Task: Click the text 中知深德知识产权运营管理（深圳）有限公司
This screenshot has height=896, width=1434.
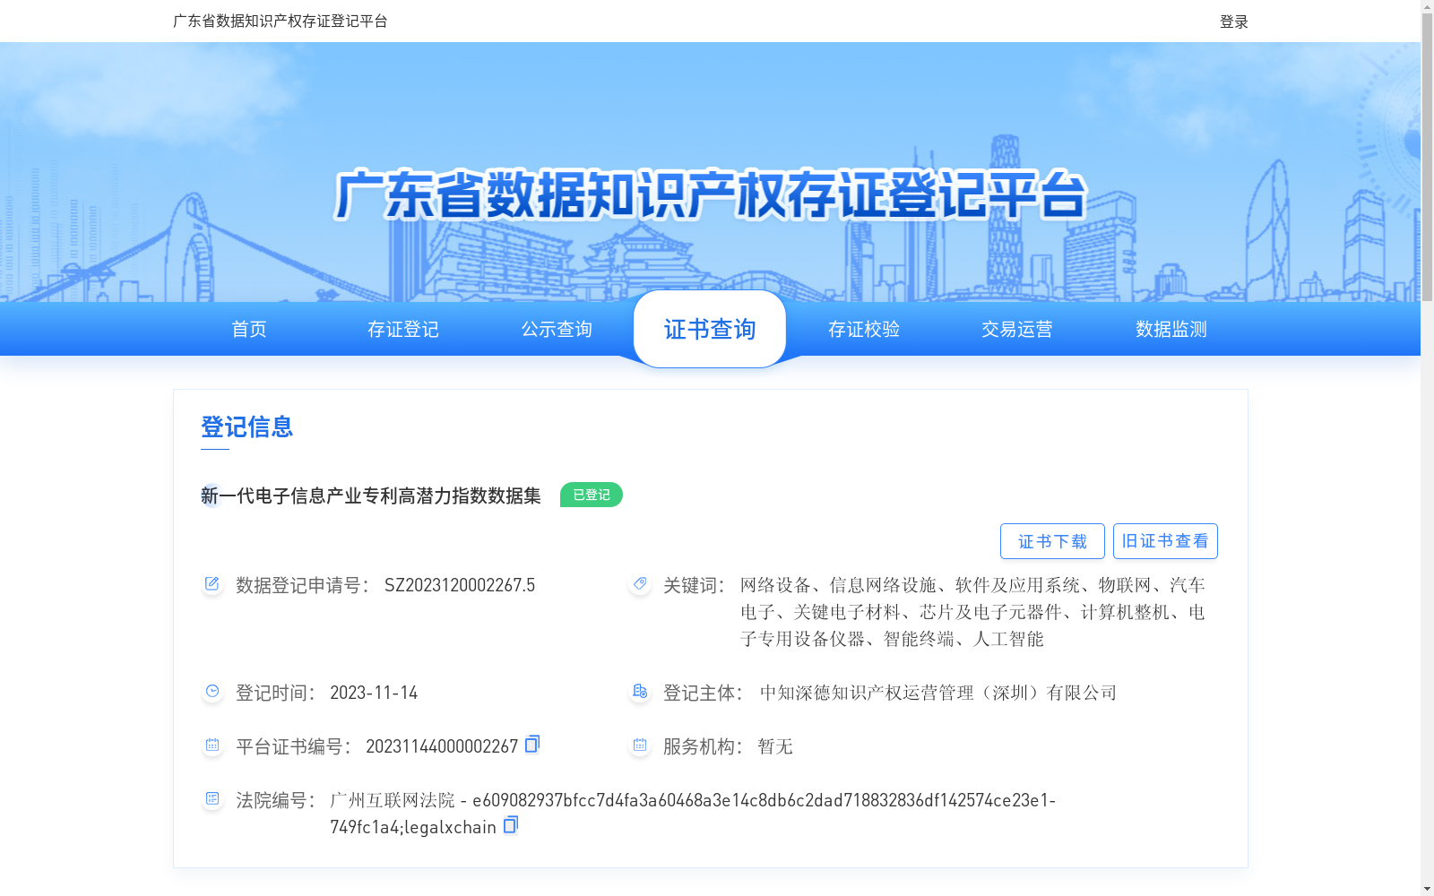Action: [x=938, y=693]
